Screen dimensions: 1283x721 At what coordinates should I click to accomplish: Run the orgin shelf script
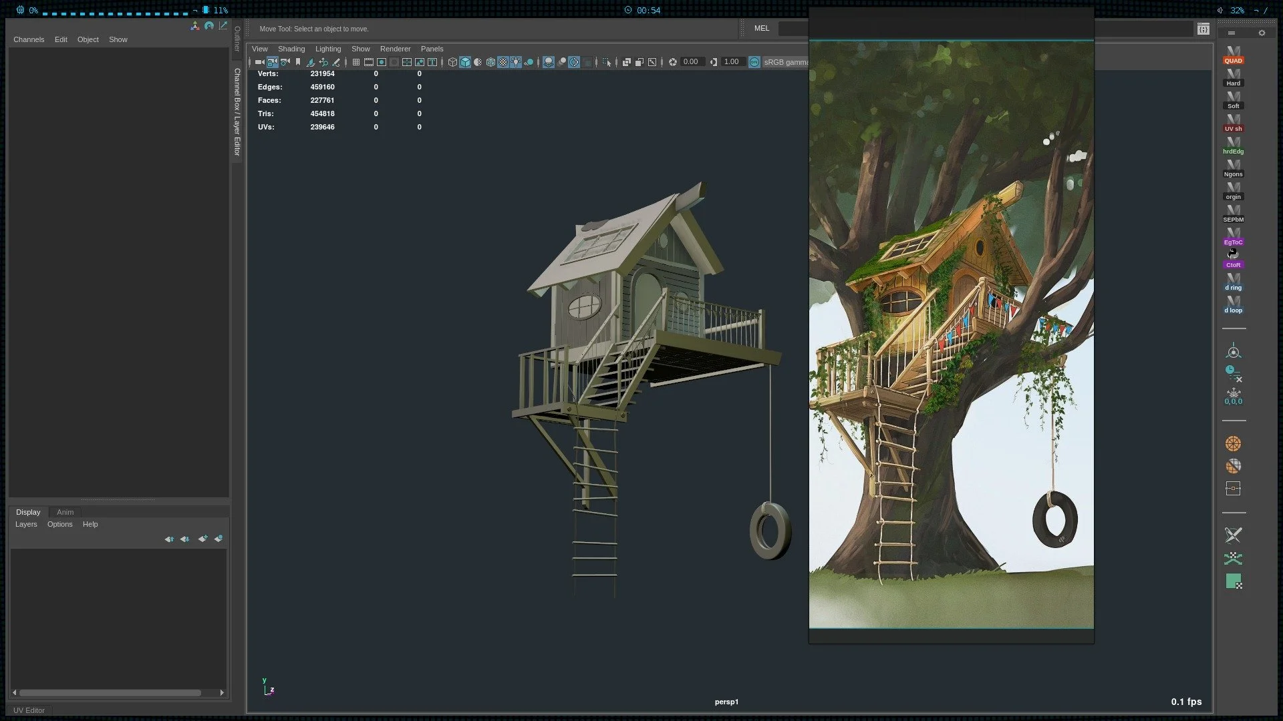1233,192
